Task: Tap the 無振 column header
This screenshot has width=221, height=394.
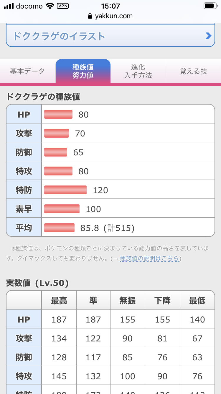Action: click(128, 300)
